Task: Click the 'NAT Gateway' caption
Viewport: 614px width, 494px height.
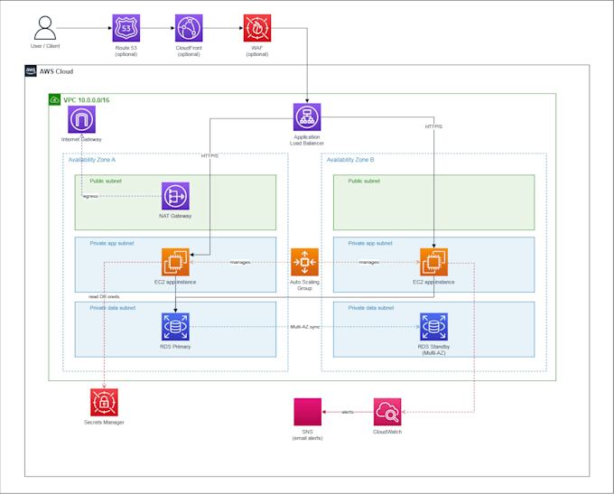Action: 175,216
